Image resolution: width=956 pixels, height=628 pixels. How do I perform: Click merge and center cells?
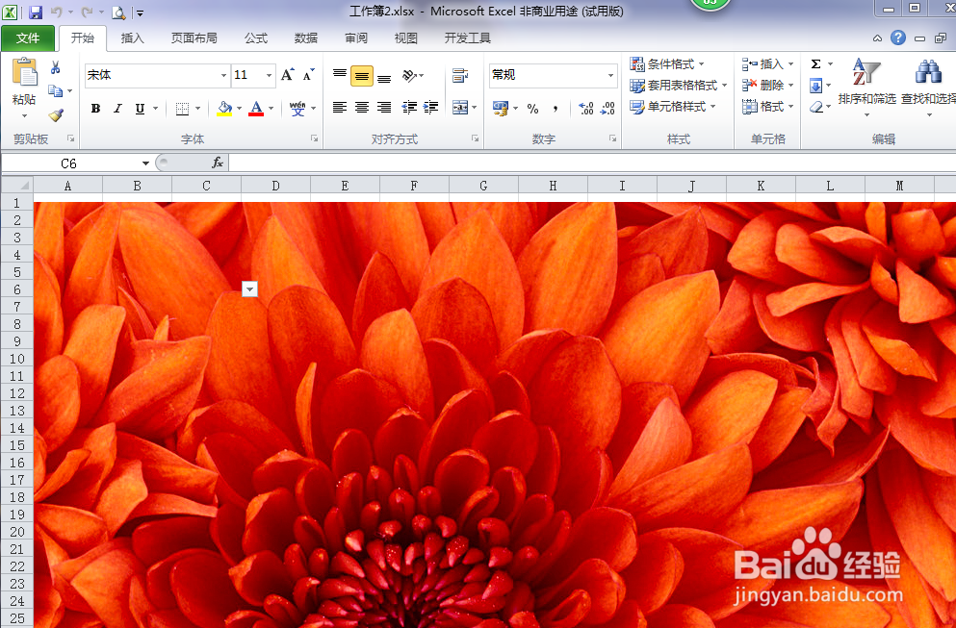[460, 108]
